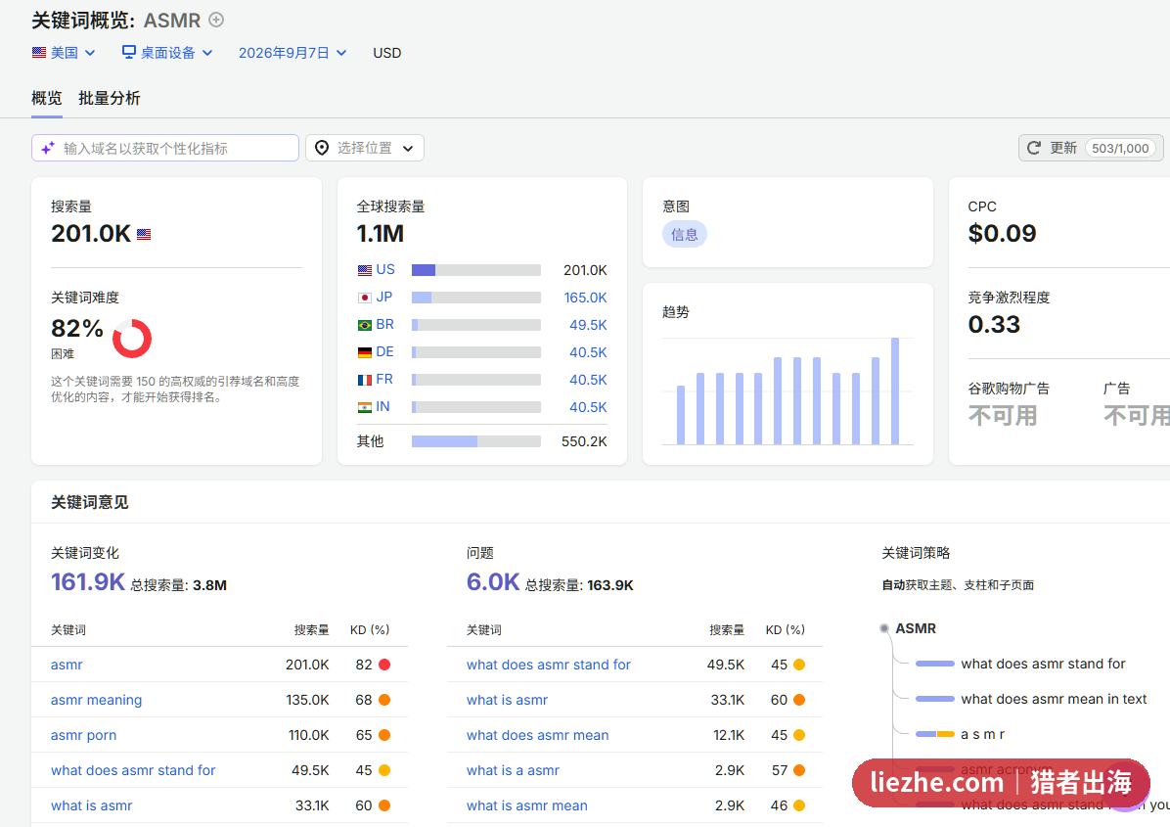Open 'what is a asmr' question link
Screen dimensions: 1170x827
(x=513, y=770)
